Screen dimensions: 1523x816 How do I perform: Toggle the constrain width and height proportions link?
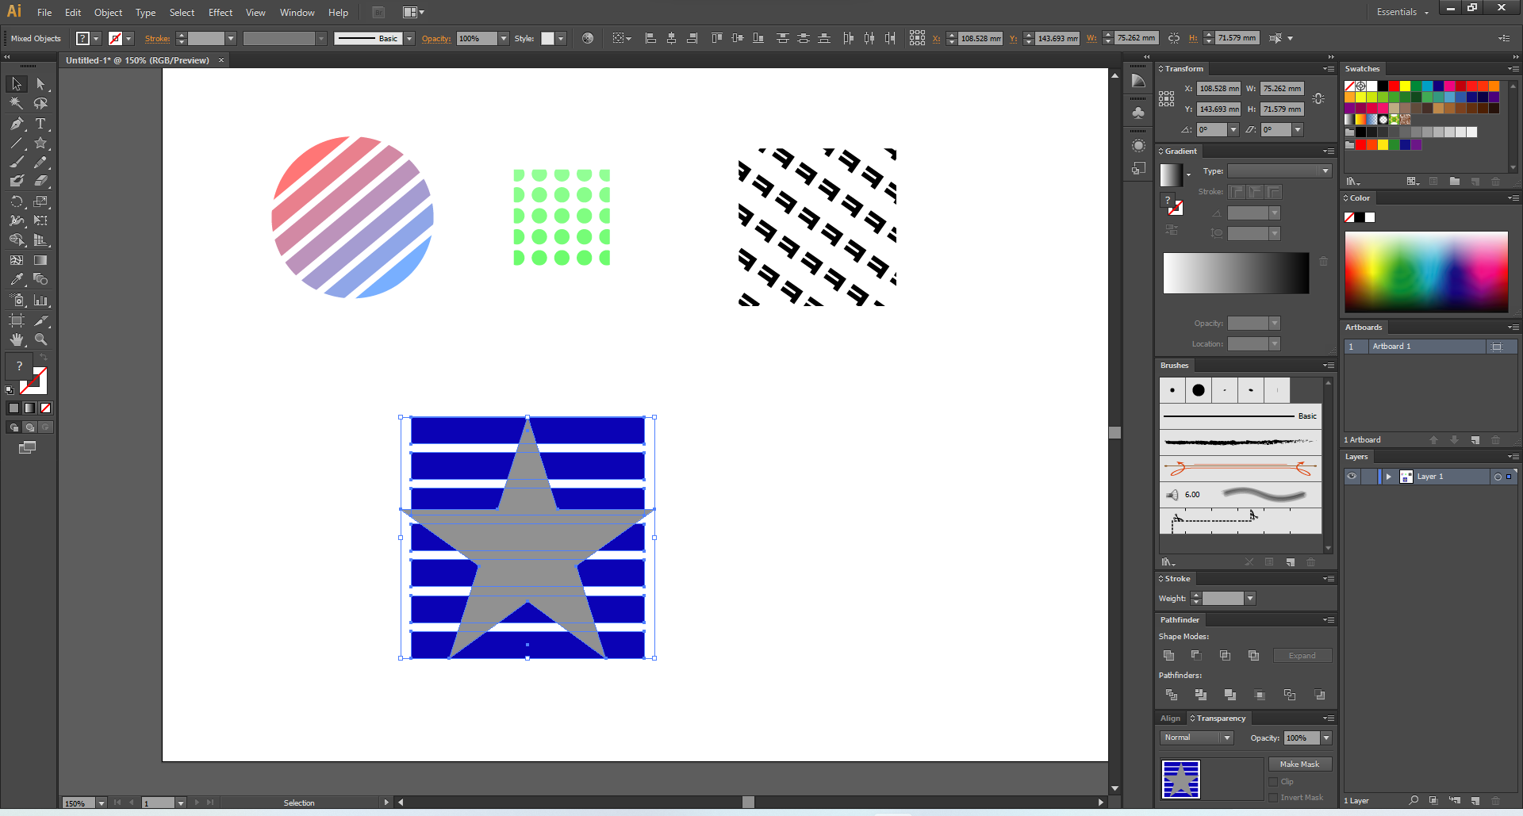[x=1318, y=99]
